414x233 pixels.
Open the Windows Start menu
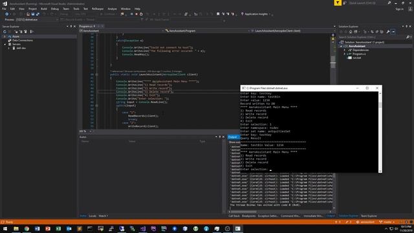5,228
